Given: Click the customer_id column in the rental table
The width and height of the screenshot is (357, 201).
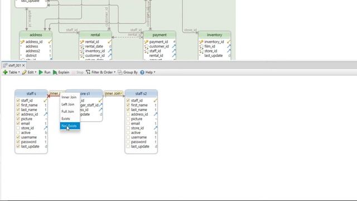Looking at the screenshot, I should pyautogui.click(x=95, y=55).
